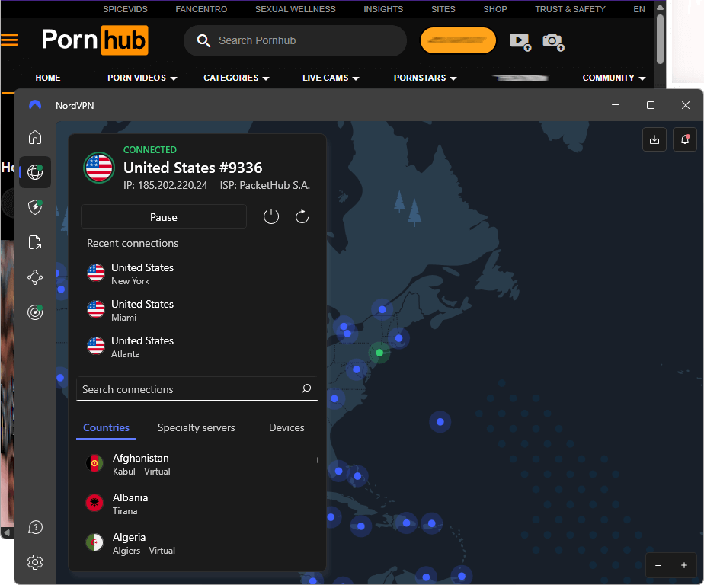This screenshot has height=585, width=704.
Task: Disconnect using the power icon
Action: point(271,217)
